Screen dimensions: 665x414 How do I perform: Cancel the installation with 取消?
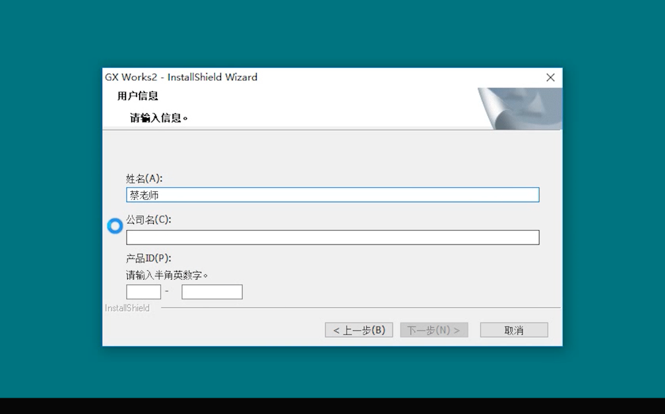tap(514, 330)
